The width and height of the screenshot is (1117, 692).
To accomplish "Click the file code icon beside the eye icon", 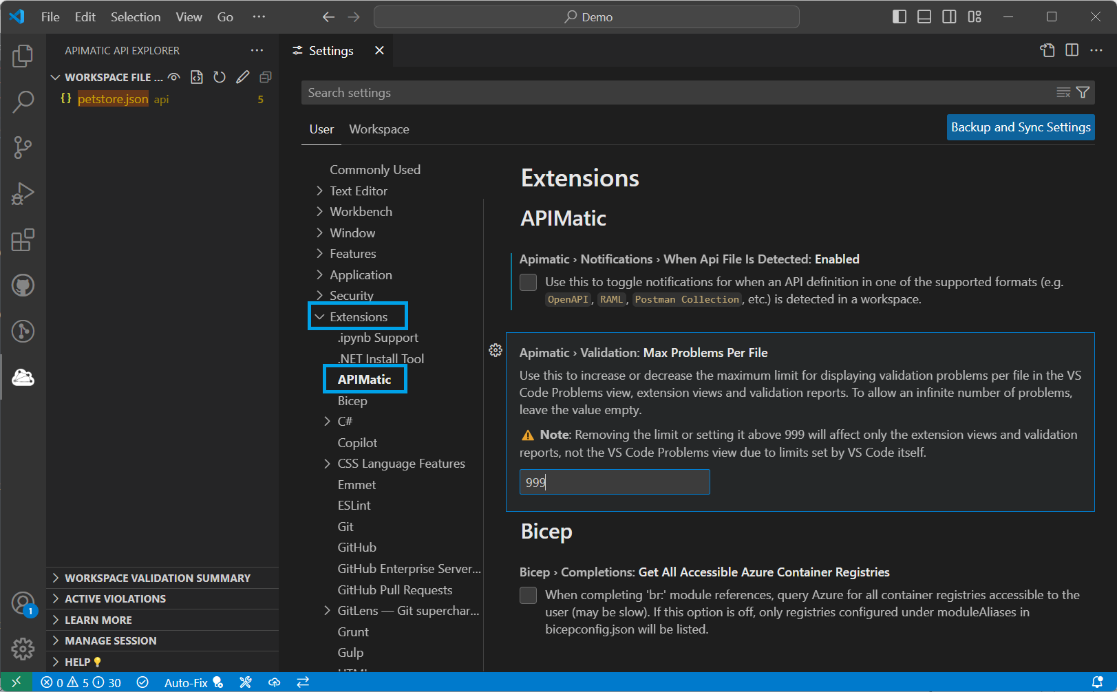I will click(197, 77).
